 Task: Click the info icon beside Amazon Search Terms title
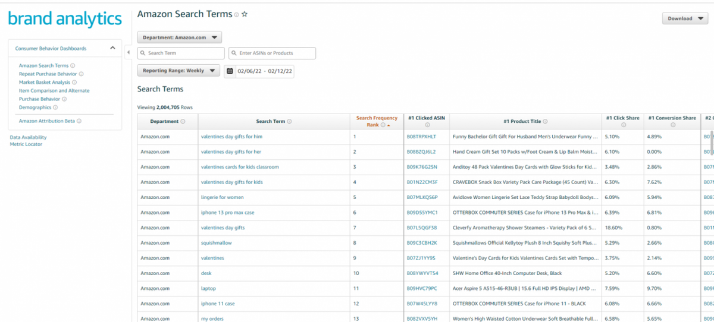click(236, 15)
